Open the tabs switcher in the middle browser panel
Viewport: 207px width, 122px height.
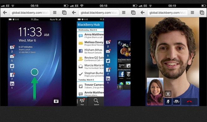tap(133, 13)
